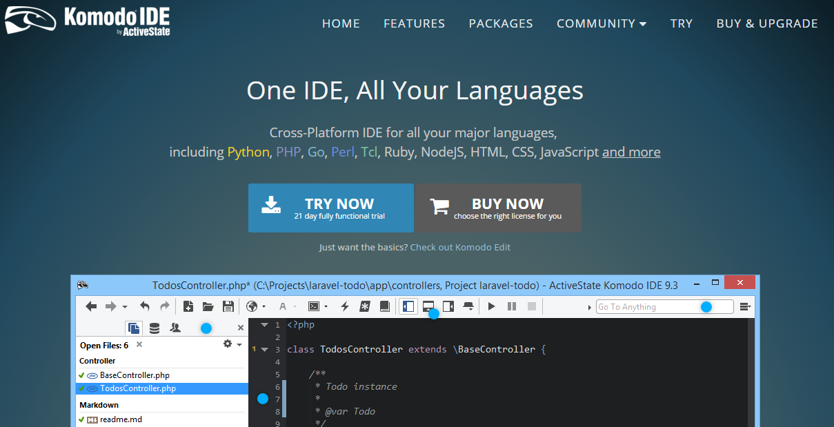Viewport: 834px width, 427px height.
Task: Go to the FEATURES page
Action: coord(414,23)
